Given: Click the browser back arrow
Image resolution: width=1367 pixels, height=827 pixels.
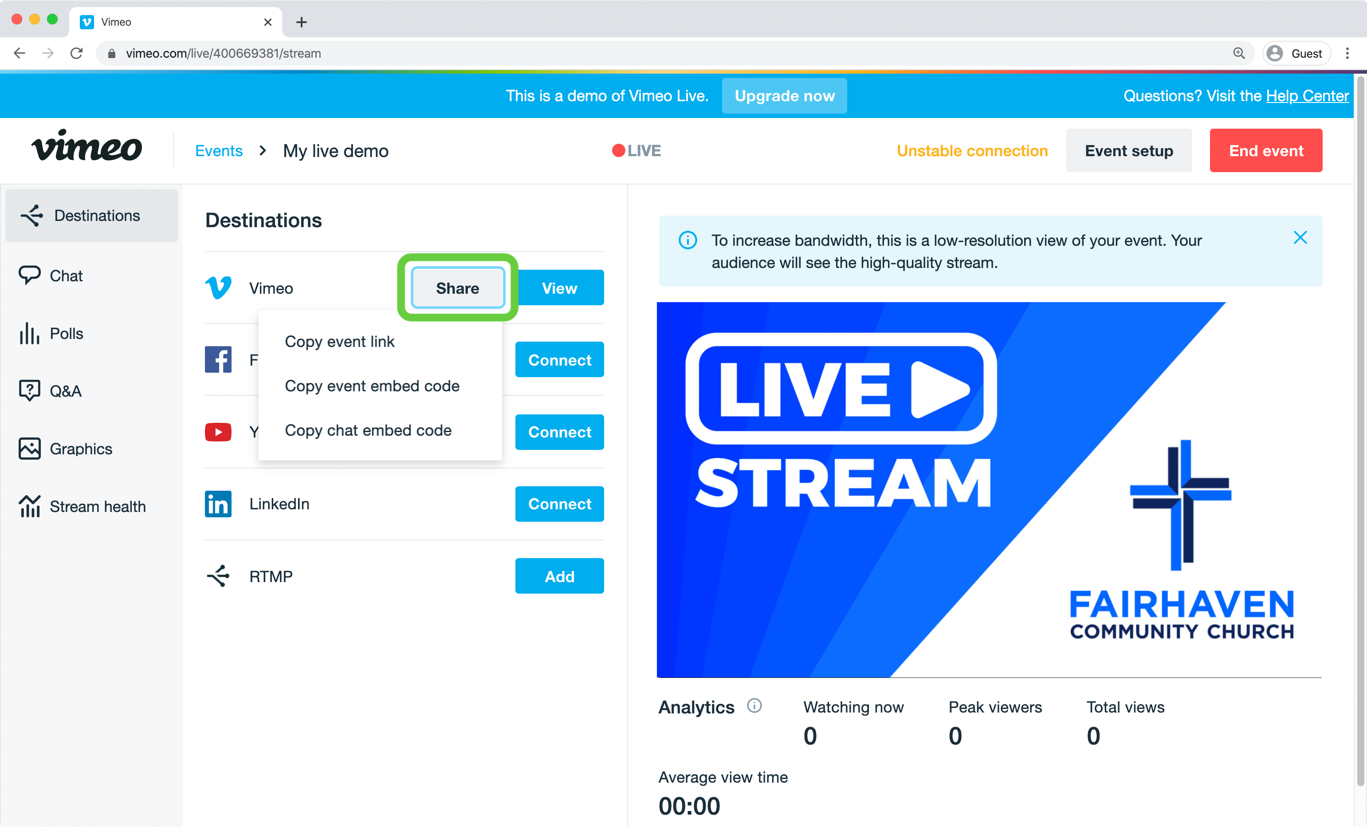Looking at the screenshot, I should tap(20, 53).
